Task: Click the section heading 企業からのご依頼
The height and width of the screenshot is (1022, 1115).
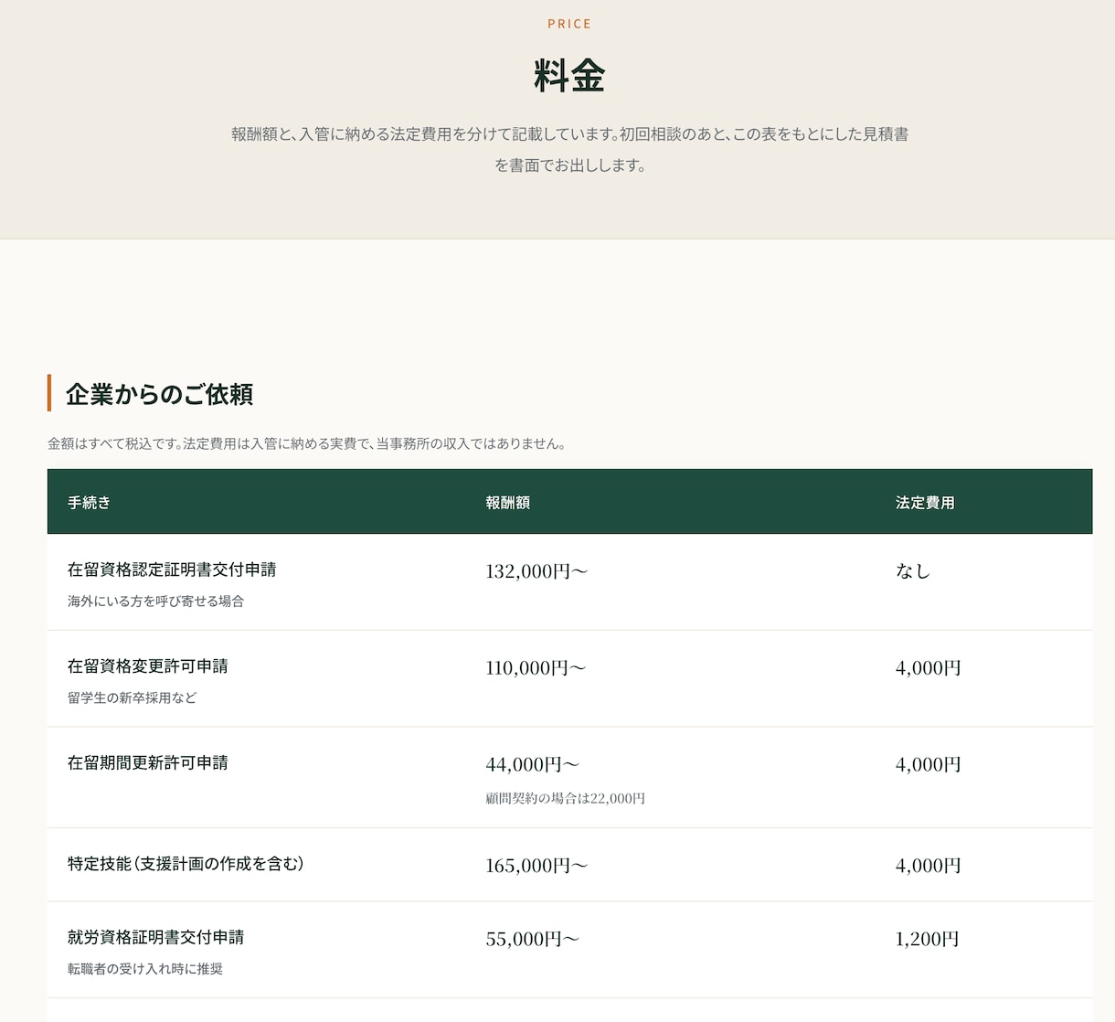Action: click(159, 394)
